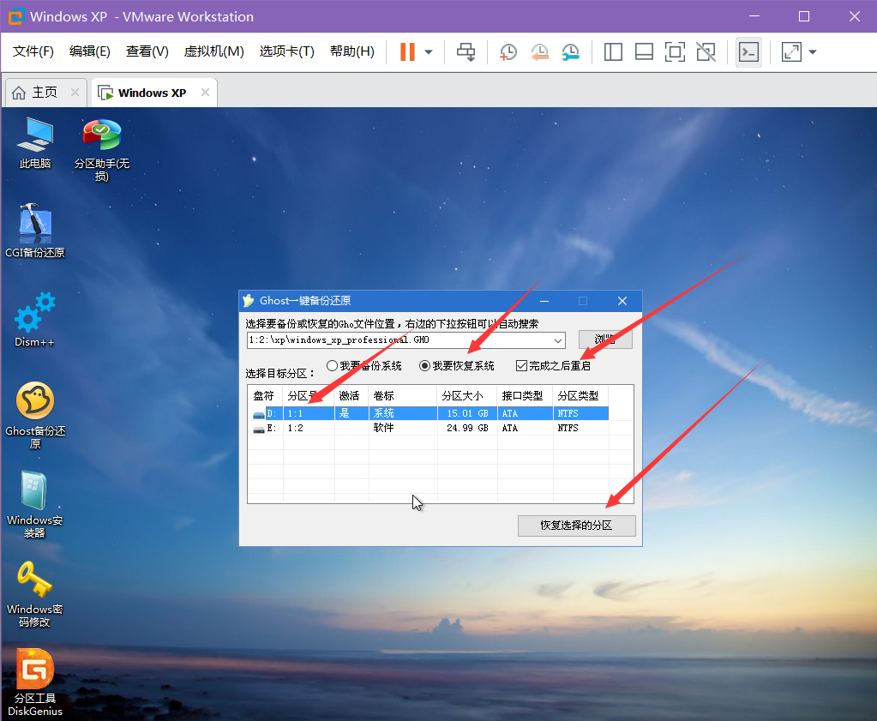Toggle the thumbnail bar view
Screen dimensions: 877x721
(644, 52)
